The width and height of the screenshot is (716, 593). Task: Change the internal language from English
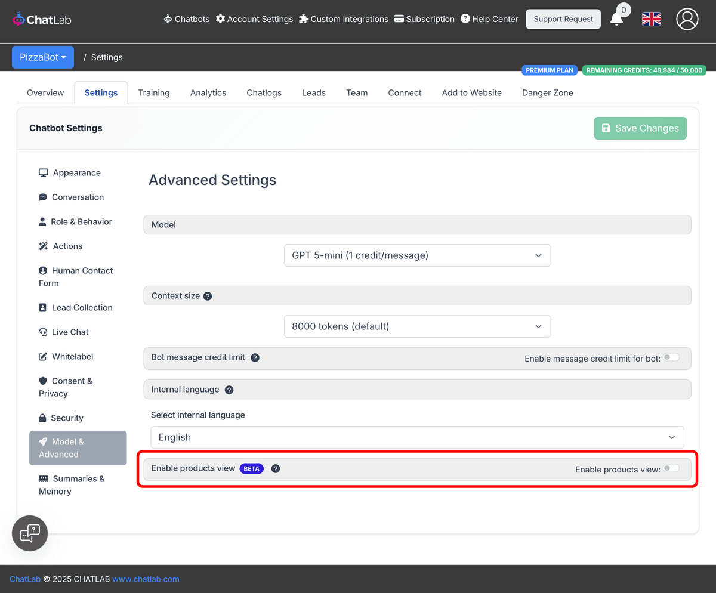coord(416,437)
